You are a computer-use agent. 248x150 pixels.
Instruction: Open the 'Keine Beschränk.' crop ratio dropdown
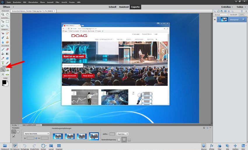37,134
